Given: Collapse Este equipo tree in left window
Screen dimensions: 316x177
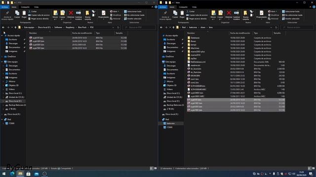Looking at the screenshot, I should click(x=2, y=62).
